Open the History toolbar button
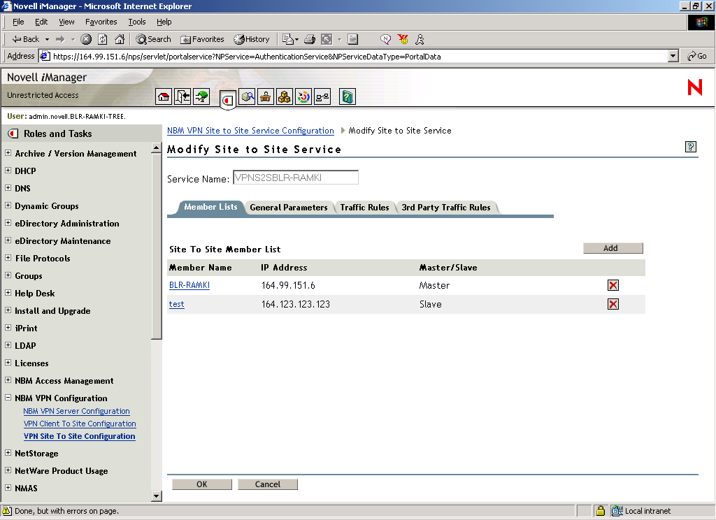Screen dimensions: 716x520 [x=252, y=39]
